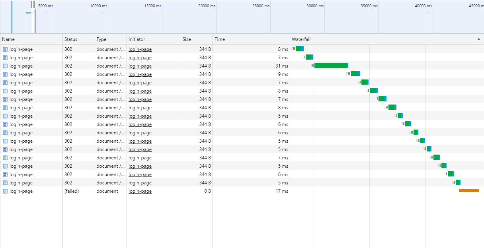
Task: Click the 10000 ms mark in the overview
Action: [99, 6]
